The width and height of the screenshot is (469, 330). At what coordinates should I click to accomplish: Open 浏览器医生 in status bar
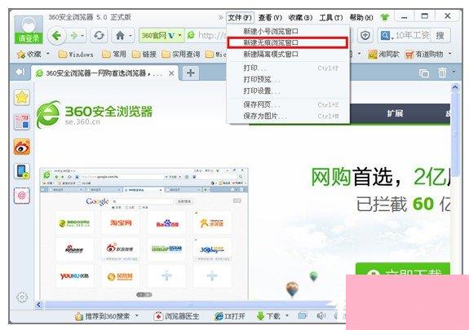pyautogui.click(x=176, y=316)
